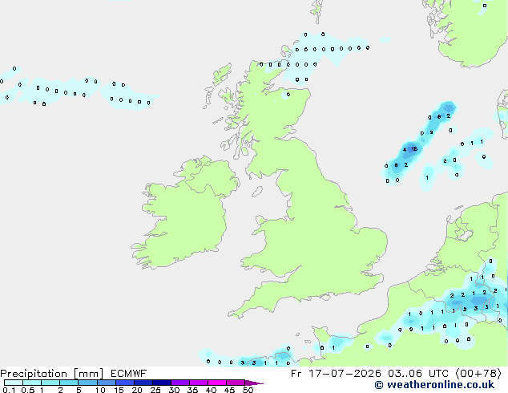Image resolution: width=508 pixels, height=393 pixels.
Task: Click the '(00+78)' forecast offset text
Action: [478, 374]
